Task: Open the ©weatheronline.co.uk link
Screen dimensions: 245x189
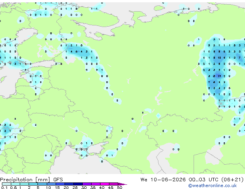Action: click(x=212, y=186)
